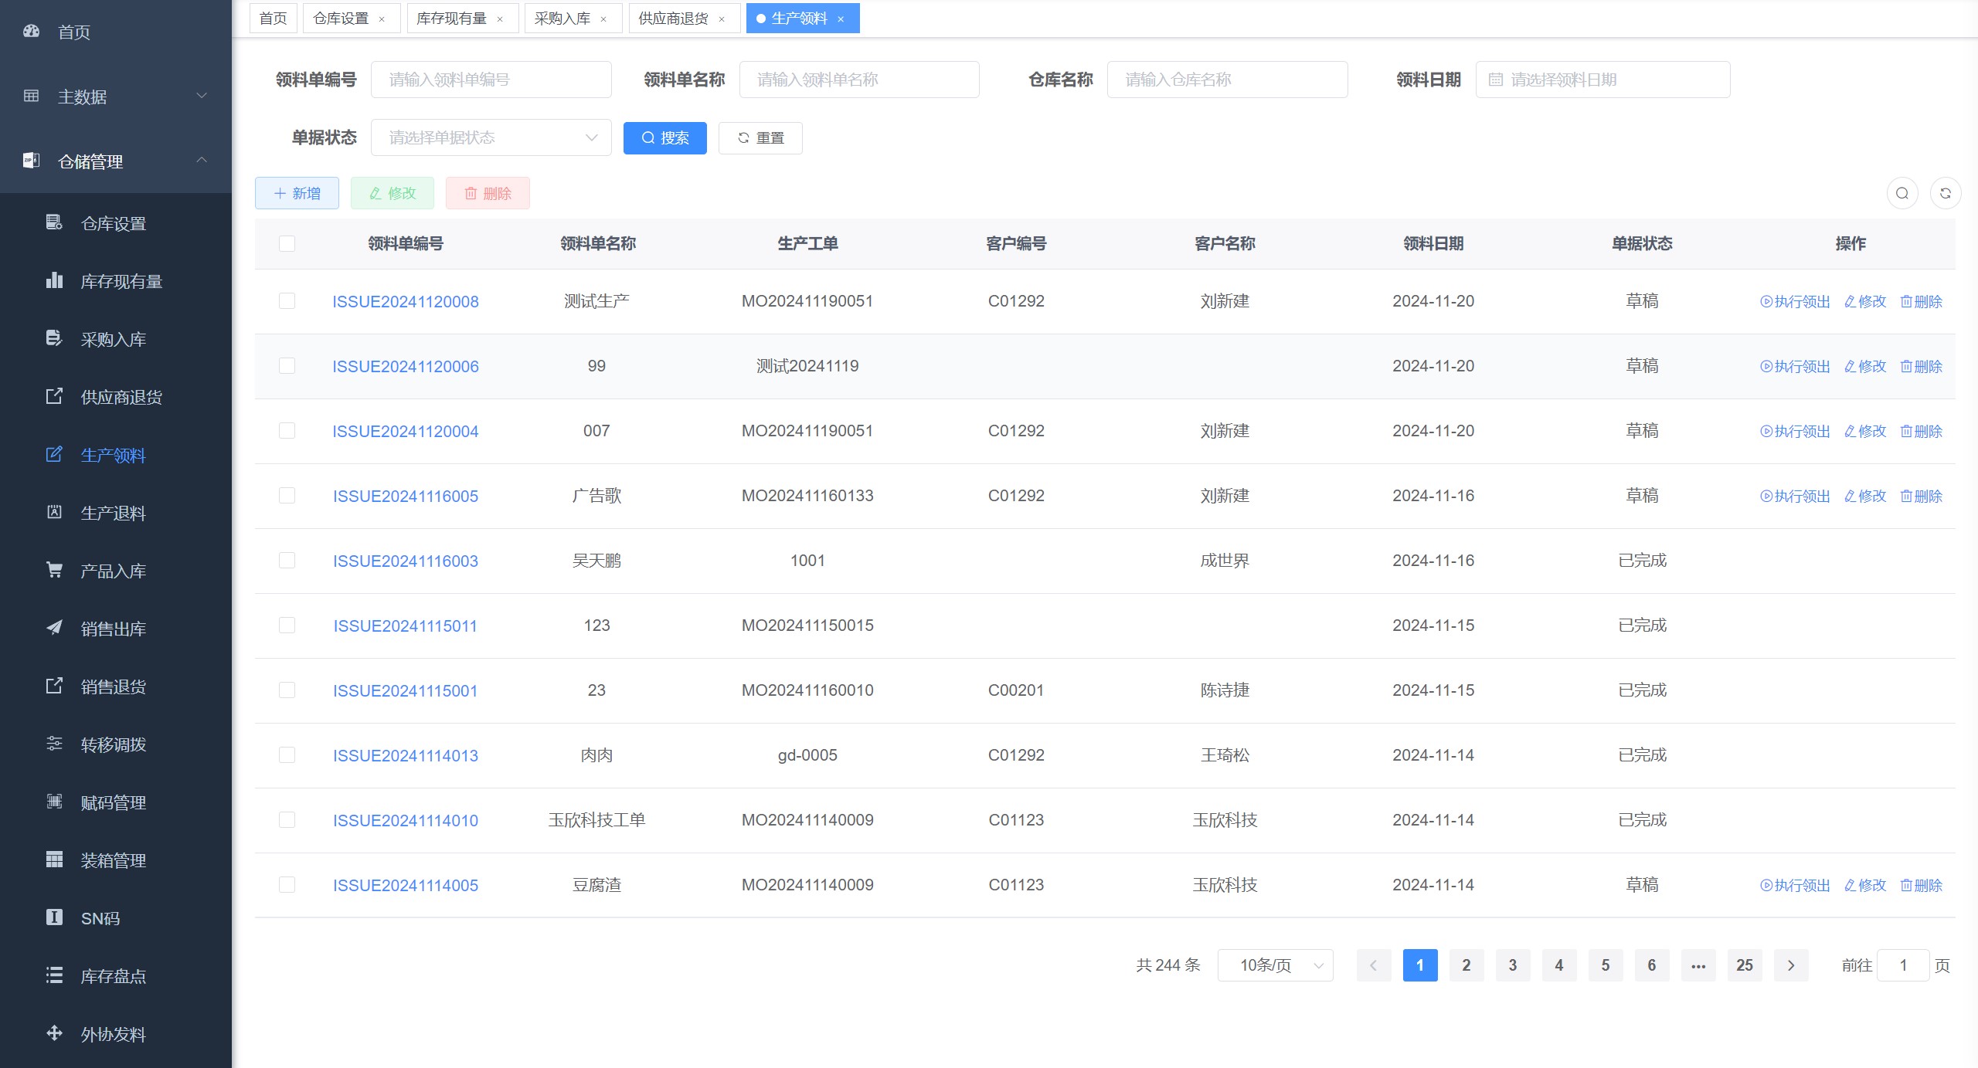
Task: Check the row ISSUE20241114013 checkbox
Action: tap(287, 754)
